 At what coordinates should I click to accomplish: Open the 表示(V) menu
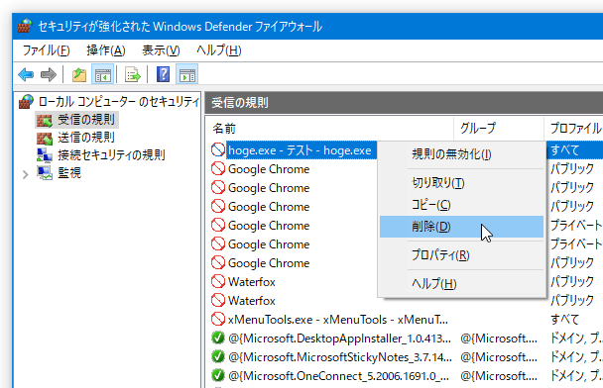[161, 50]
